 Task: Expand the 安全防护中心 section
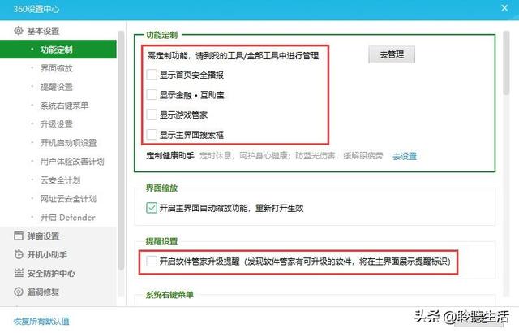coord(51,273)
